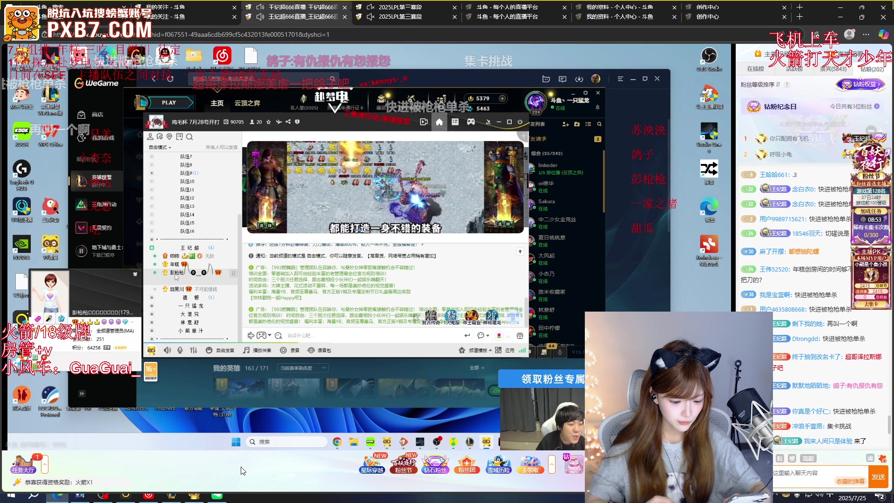Viewport: 894px width, 503px height.
Task: Open 收藏的弹幕 link
Action: click(850, 482)
